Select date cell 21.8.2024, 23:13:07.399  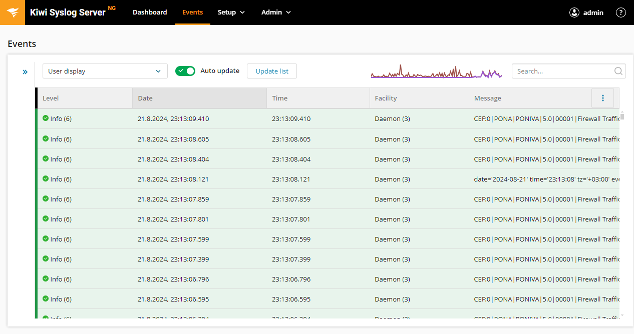coord(173,259)
